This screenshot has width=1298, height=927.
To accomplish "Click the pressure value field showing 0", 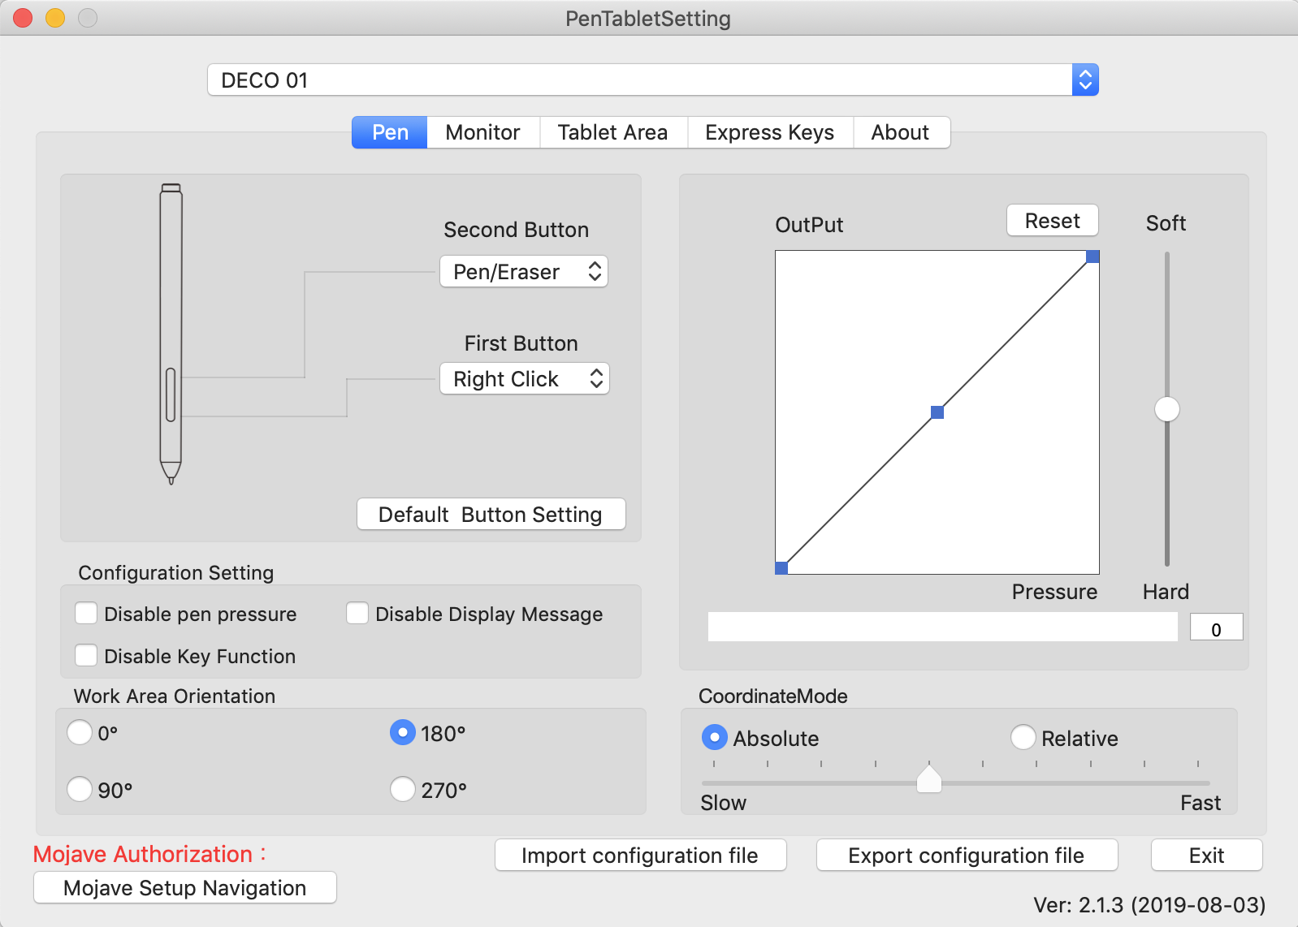I will click(1216, 628).
